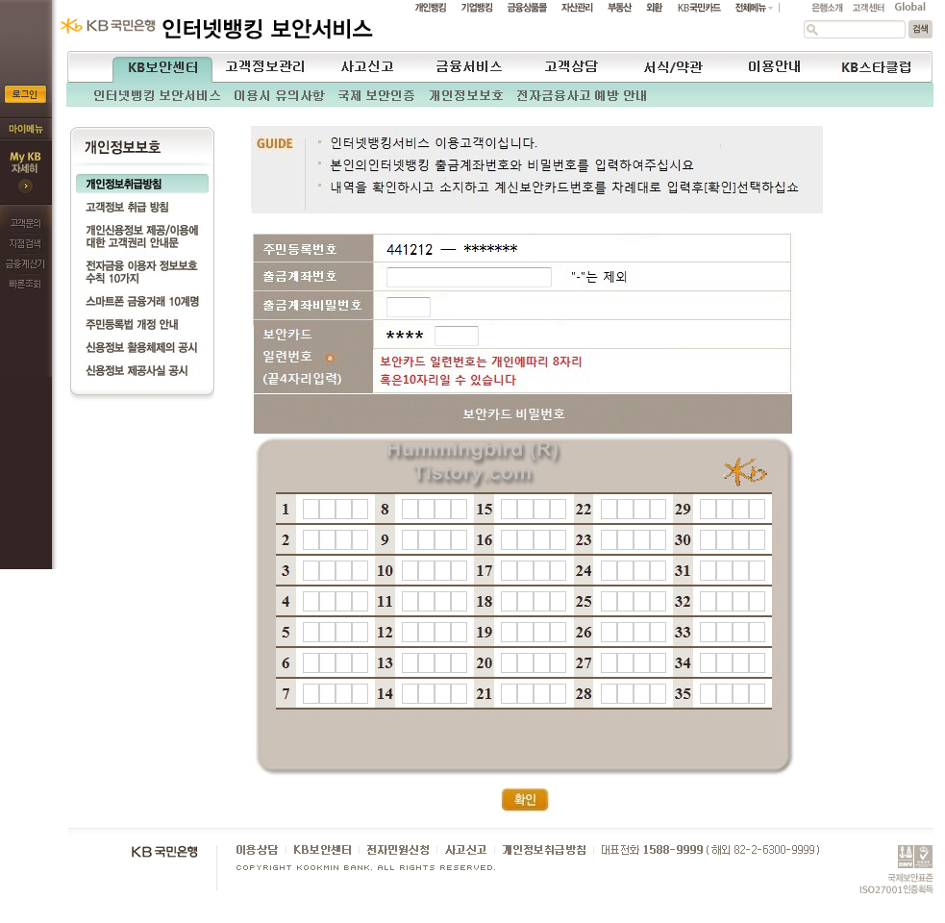The height and width of the screenshot is (923, 945).
Task: Click the 검색 search button
Action: (x=920, y=29)
